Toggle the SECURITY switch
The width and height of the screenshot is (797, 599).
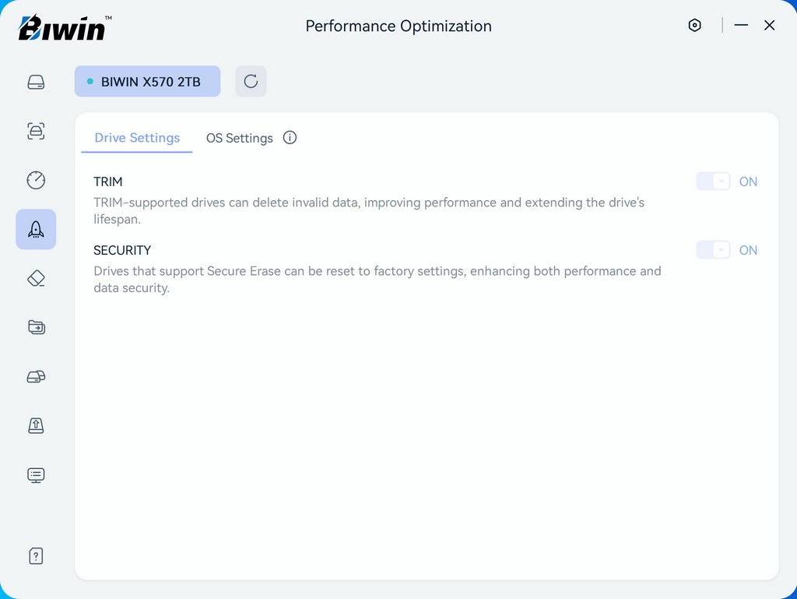click(713, 250)
